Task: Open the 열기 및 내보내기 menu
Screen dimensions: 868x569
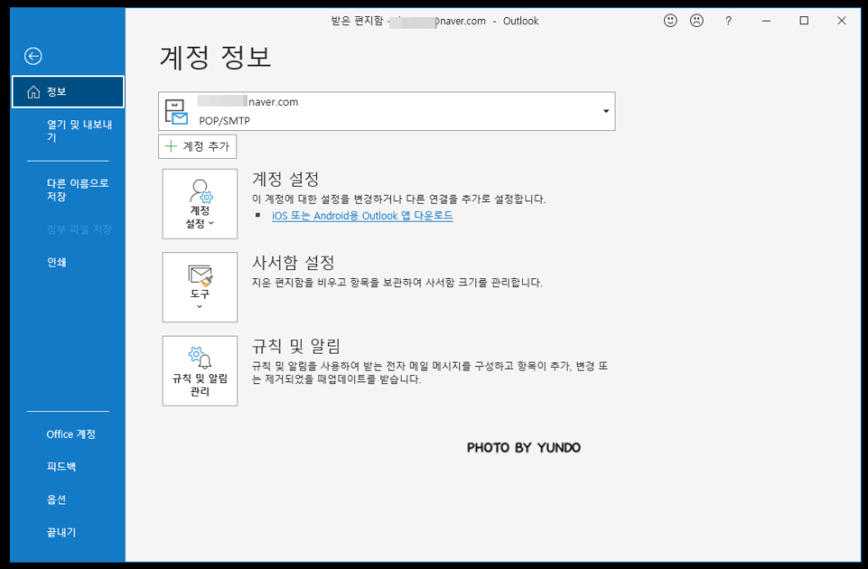Action: tap(79, 130)
